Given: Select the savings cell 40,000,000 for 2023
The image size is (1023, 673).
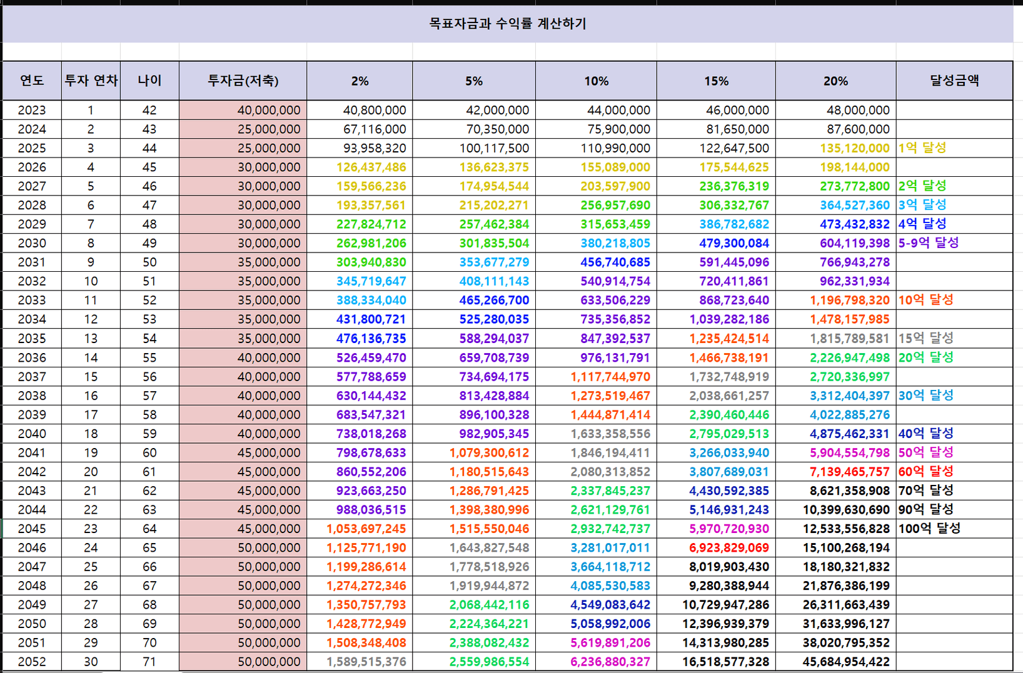Looking at the screenshot, I should tap(243, 110).
